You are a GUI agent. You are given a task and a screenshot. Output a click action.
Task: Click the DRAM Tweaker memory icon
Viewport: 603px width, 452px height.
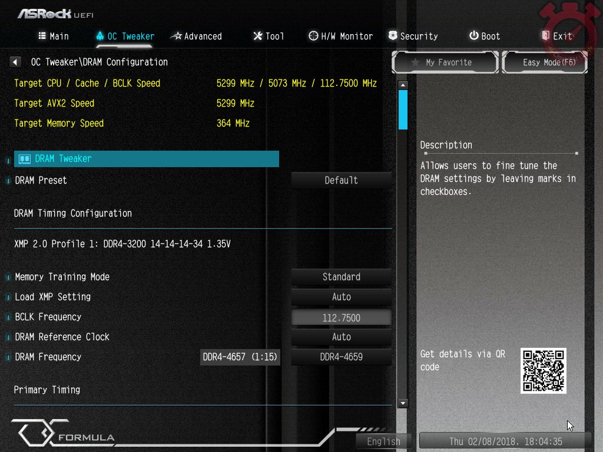click(x=25, y=159)
